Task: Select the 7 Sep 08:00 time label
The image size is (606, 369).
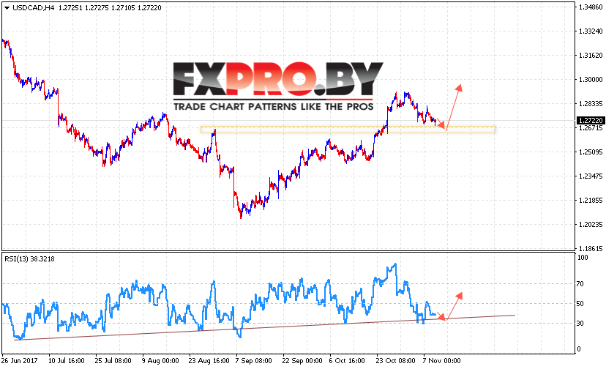Action: point(254,360)
